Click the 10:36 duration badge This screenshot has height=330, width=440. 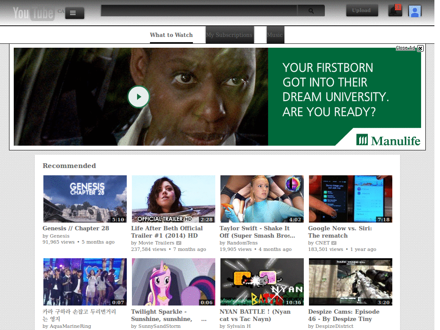(293, 302)
